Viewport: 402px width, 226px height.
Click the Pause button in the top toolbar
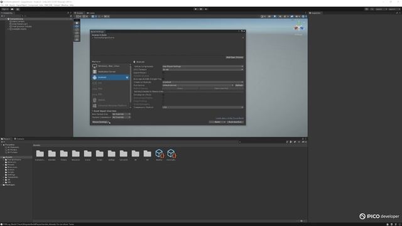pos(201,9)
